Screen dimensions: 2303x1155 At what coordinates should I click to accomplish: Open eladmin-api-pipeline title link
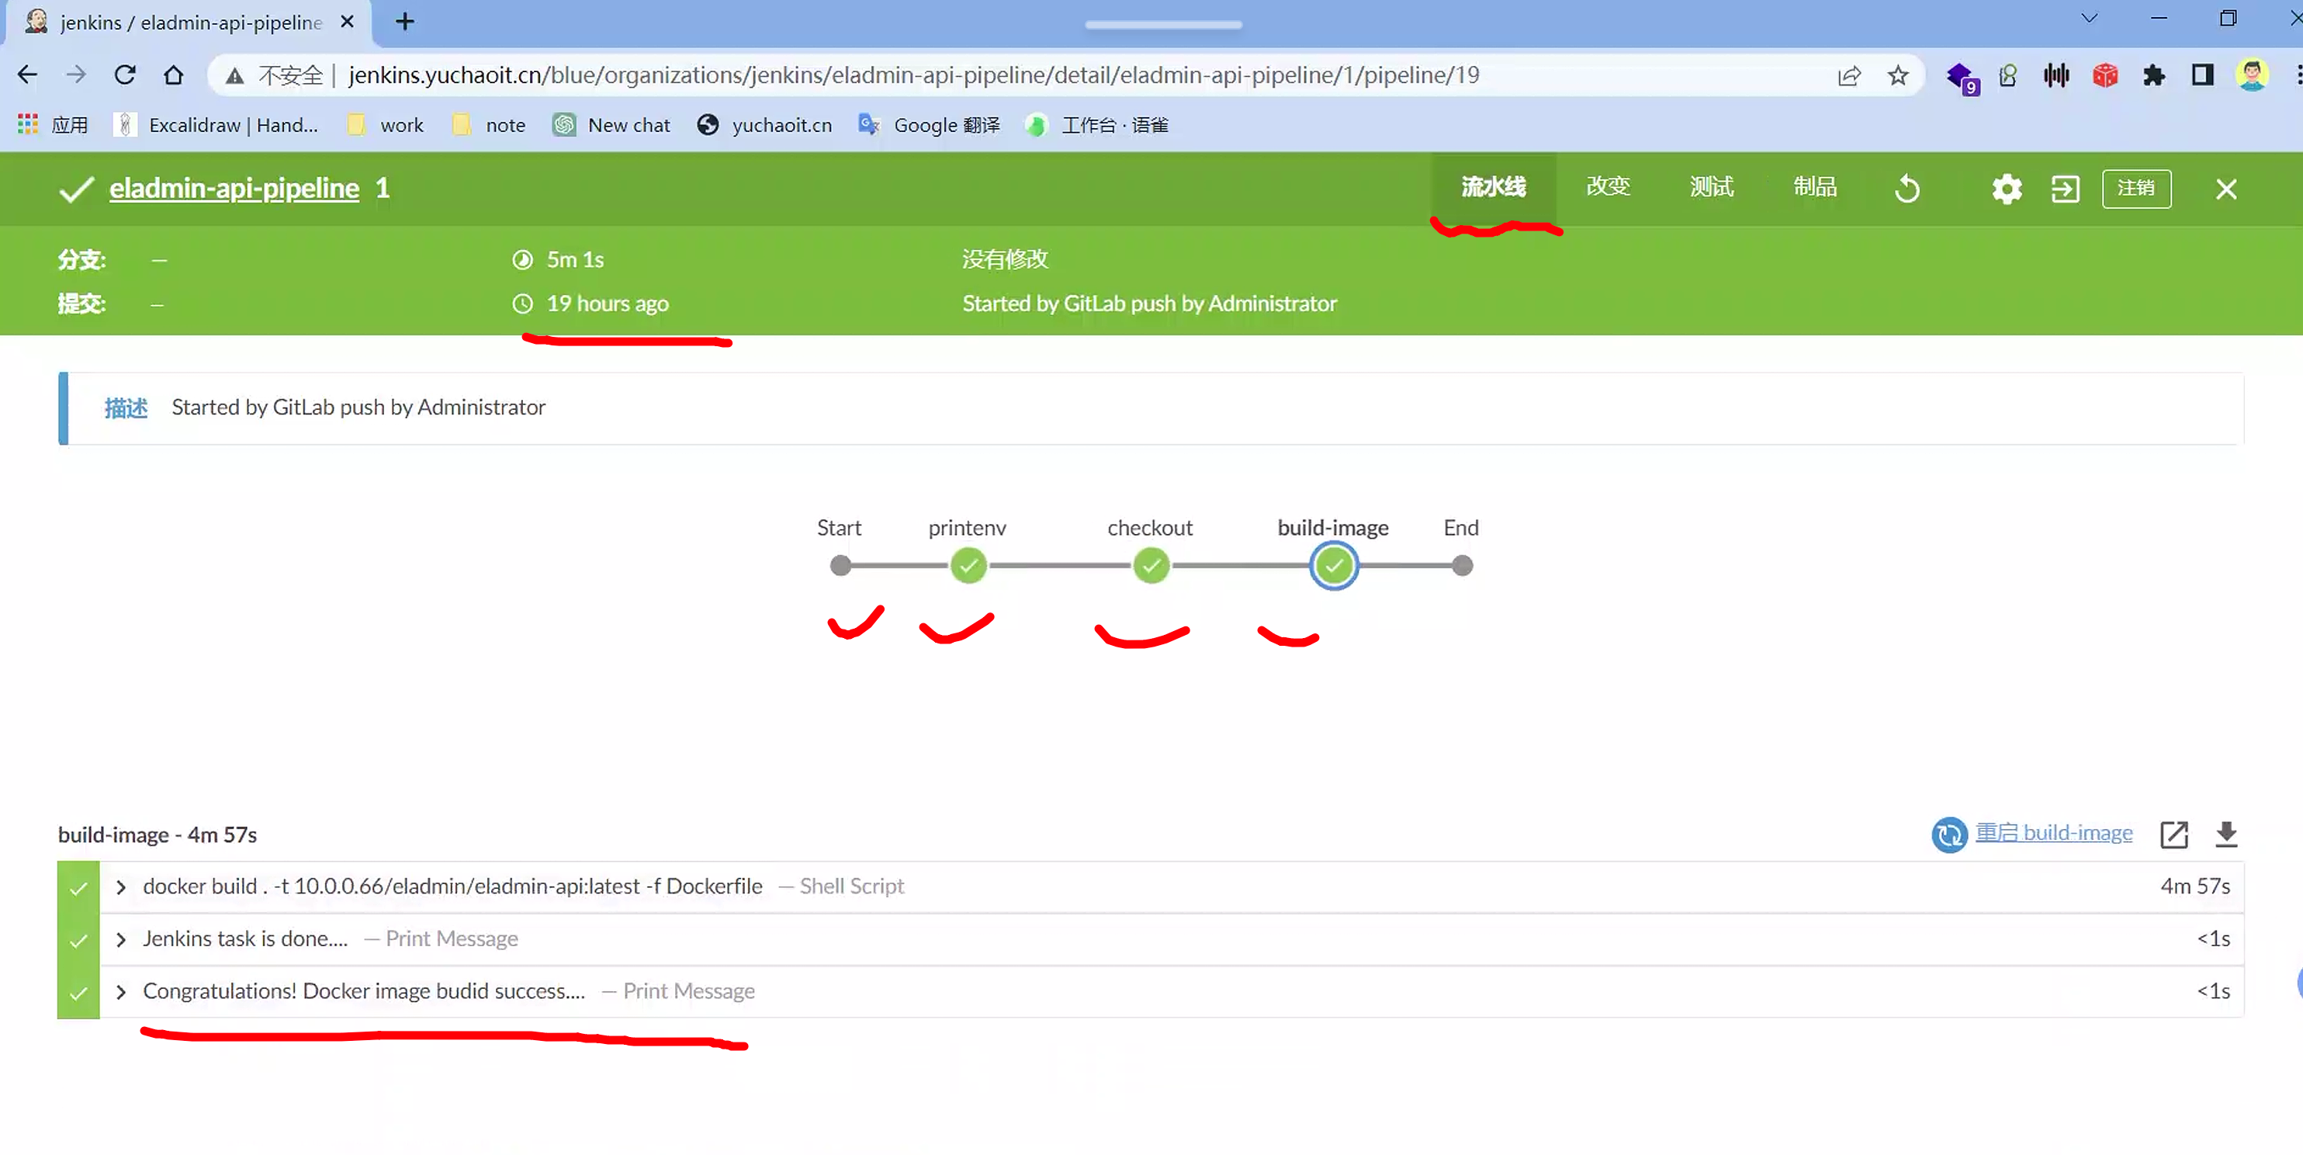click(234, 189)
